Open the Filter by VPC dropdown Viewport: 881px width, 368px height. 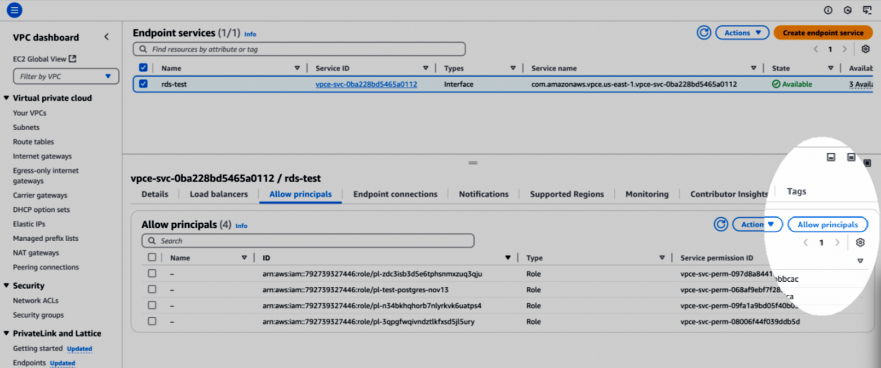point(66,76)
